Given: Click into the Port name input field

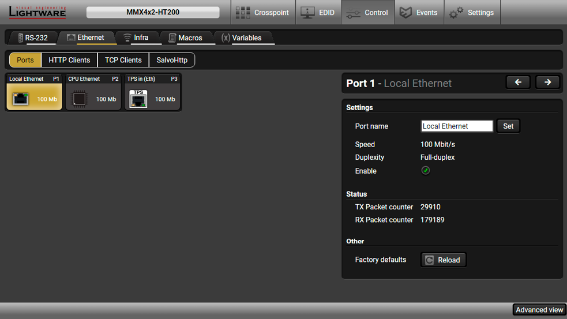Looking at the screenshot, I should coord(457,126).
